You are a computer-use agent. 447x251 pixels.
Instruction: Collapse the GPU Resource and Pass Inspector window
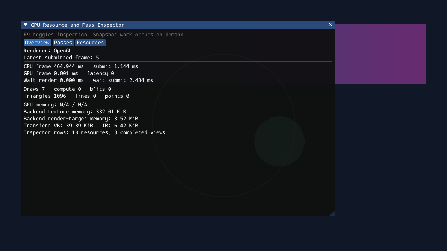point(25,25)
